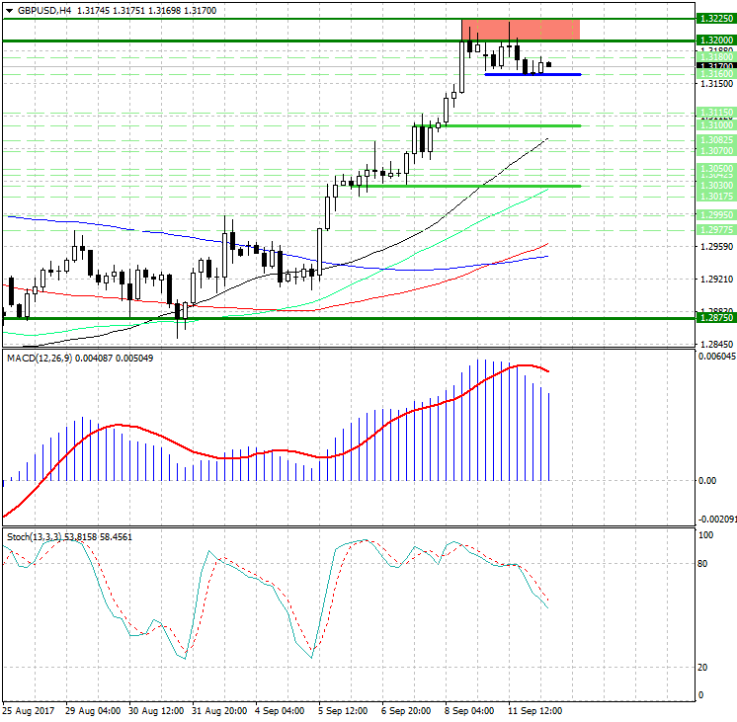Click the Stoch(13,3,3) indicator label
737x722 pixels.
pyautogui.click(x=36, y=536)
